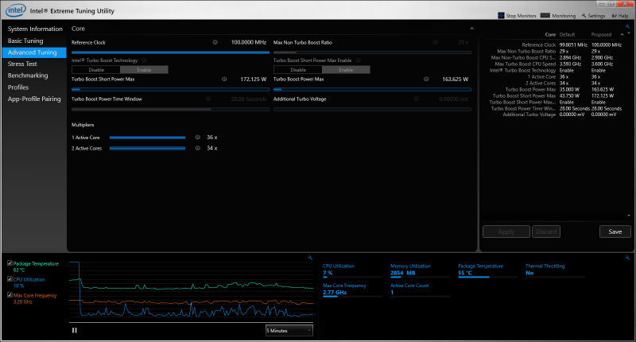The width and height of the screenshot is (636, 342).
Task: Open Settings wrench icon
Action: click(584, 15)
